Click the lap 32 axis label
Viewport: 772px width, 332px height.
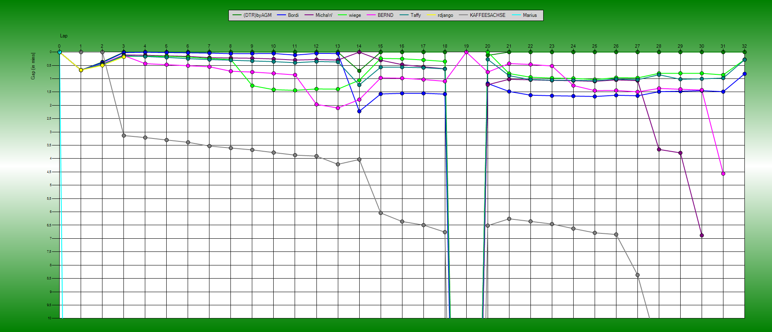pos(744,46)
